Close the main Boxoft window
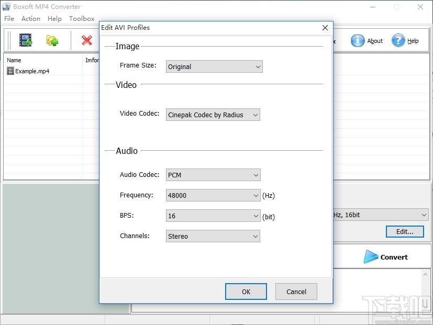This screenshot has height=325, width=433. tap(420, 7)
